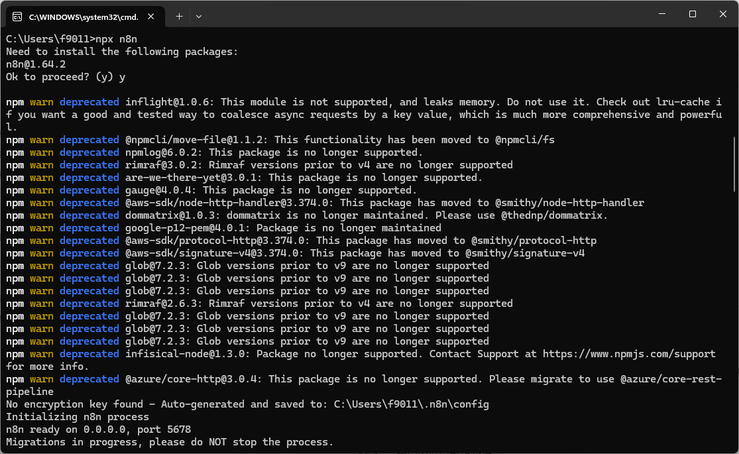Click the C:\Users\f9011\.n8n\config path
The width and height of the screenshot is (739, 454).
411,404
